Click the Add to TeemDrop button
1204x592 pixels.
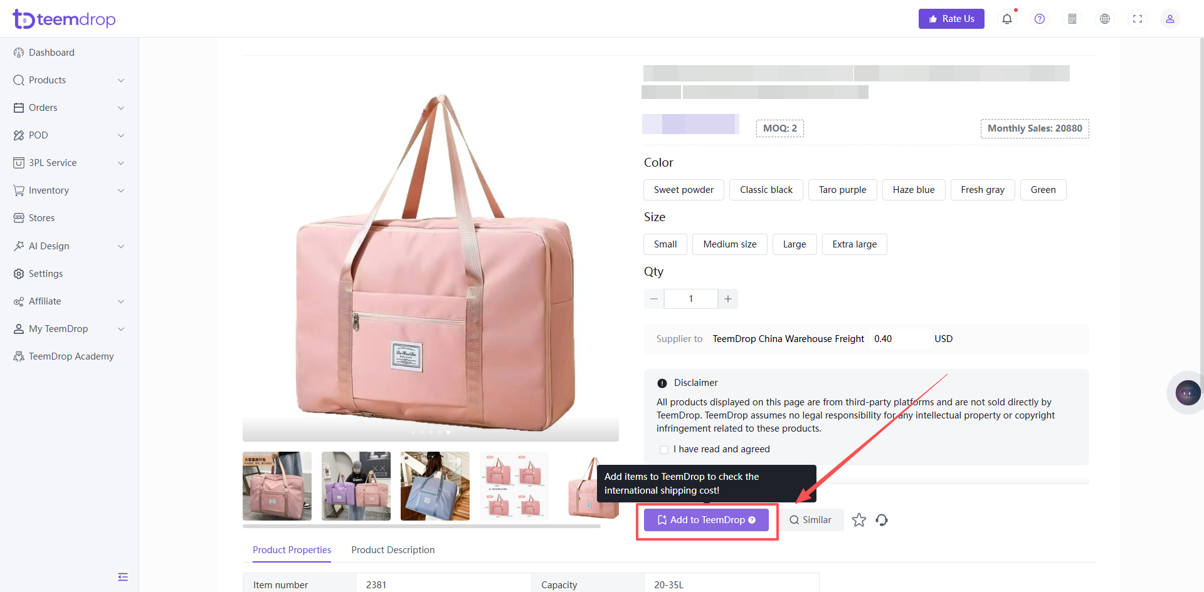pyautogui.click(x=706, y=520)
